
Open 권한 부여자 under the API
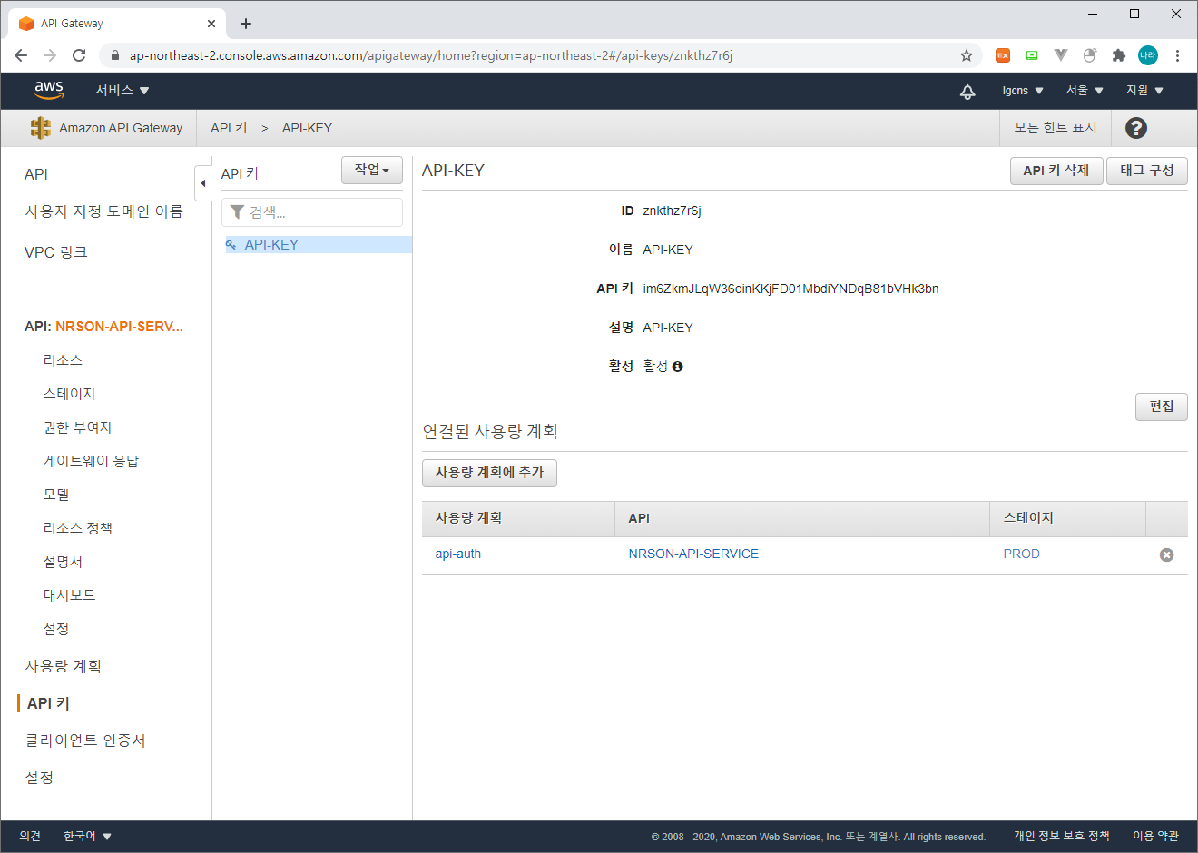click(78, 427)
